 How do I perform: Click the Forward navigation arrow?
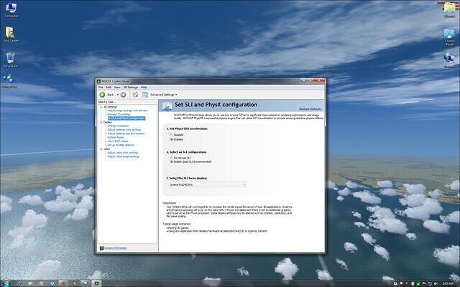tap(124, 94)
